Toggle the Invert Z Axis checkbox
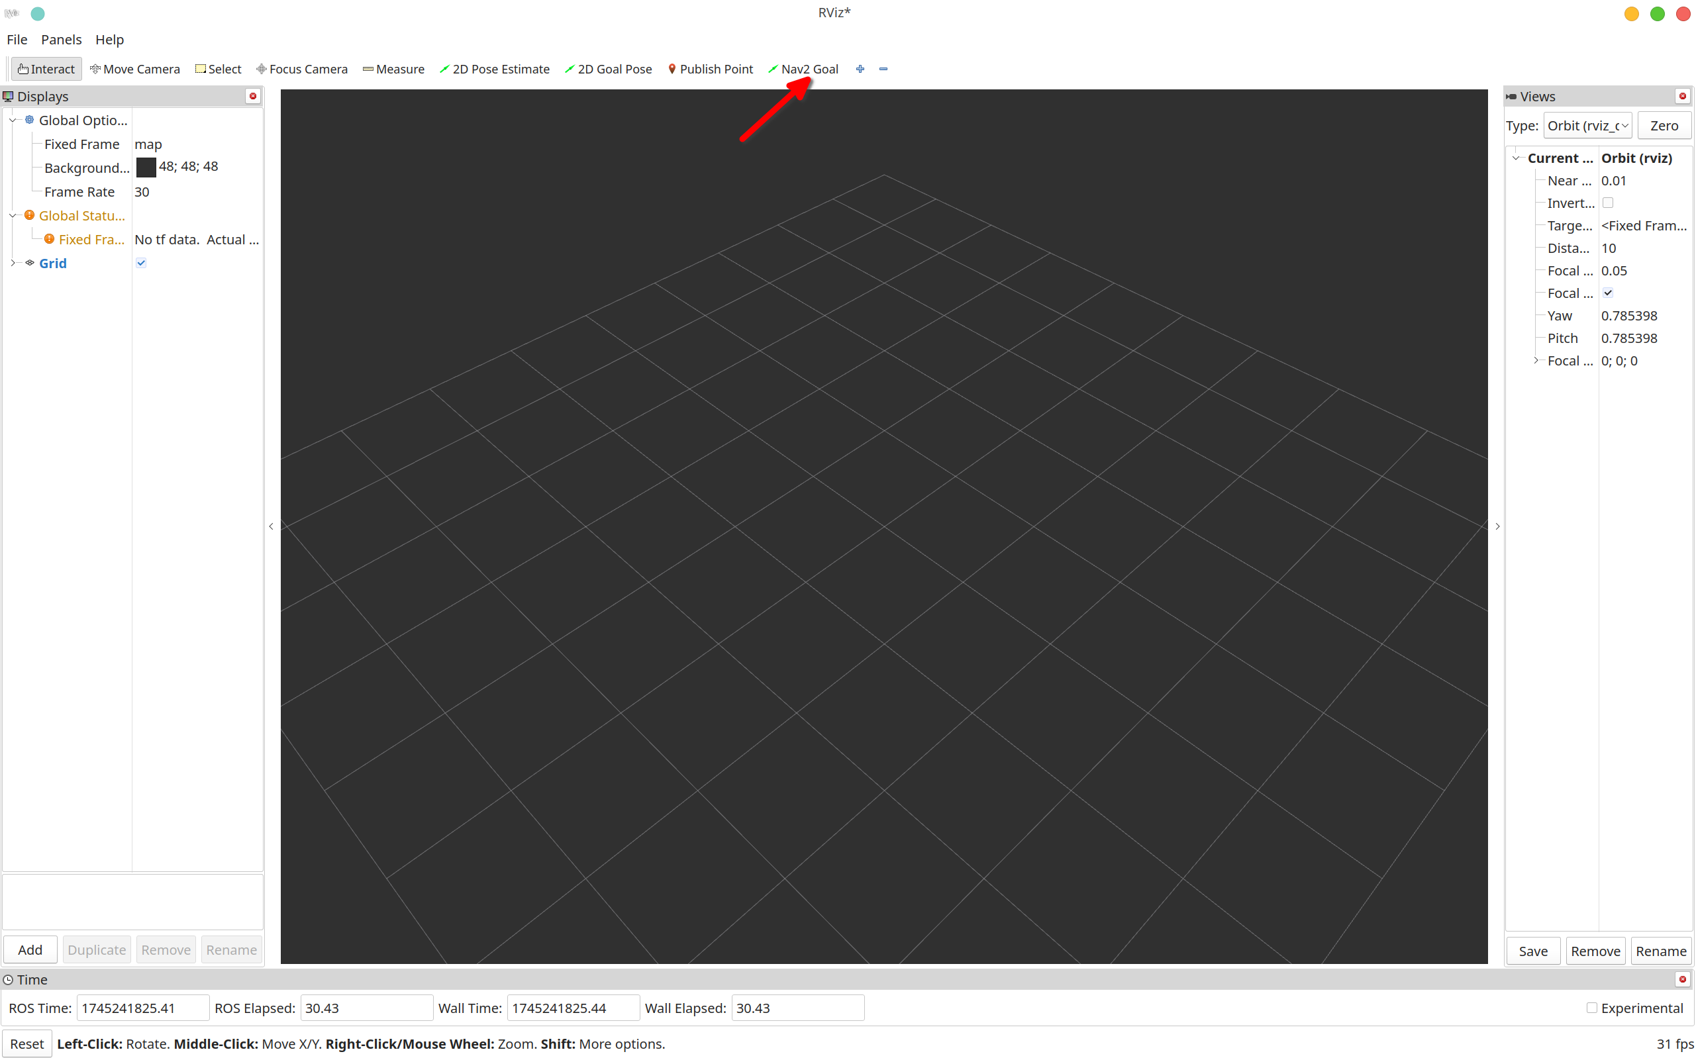Image resolution: width=1696 pixels, height=1060 pixels. pyautogui.click(x=1608, y=203)
